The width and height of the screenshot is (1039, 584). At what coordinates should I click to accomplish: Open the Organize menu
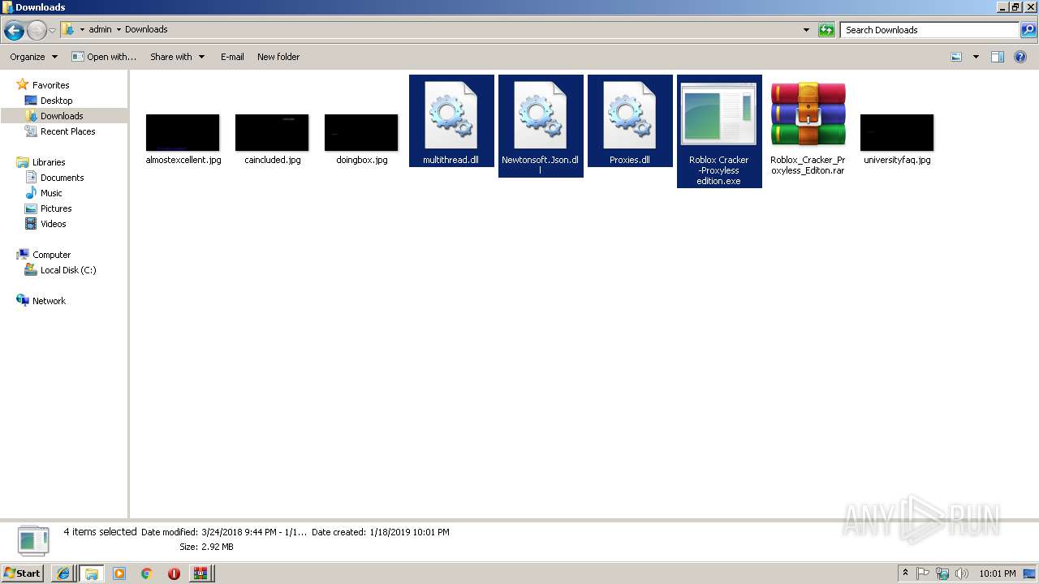[33, 57]
